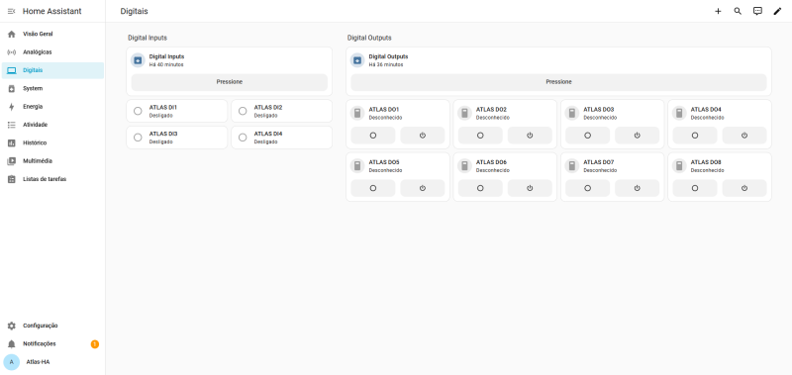
Task: Click the 'Há 36 minutos' timestamp text
Action: click(x=386, y=65)
